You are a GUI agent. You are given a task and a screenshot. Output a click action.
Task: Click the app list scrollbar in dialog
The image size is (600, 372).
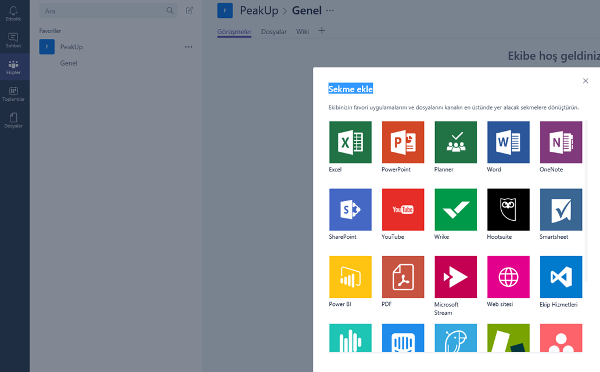pyautogui.click(x=586, y=202)
